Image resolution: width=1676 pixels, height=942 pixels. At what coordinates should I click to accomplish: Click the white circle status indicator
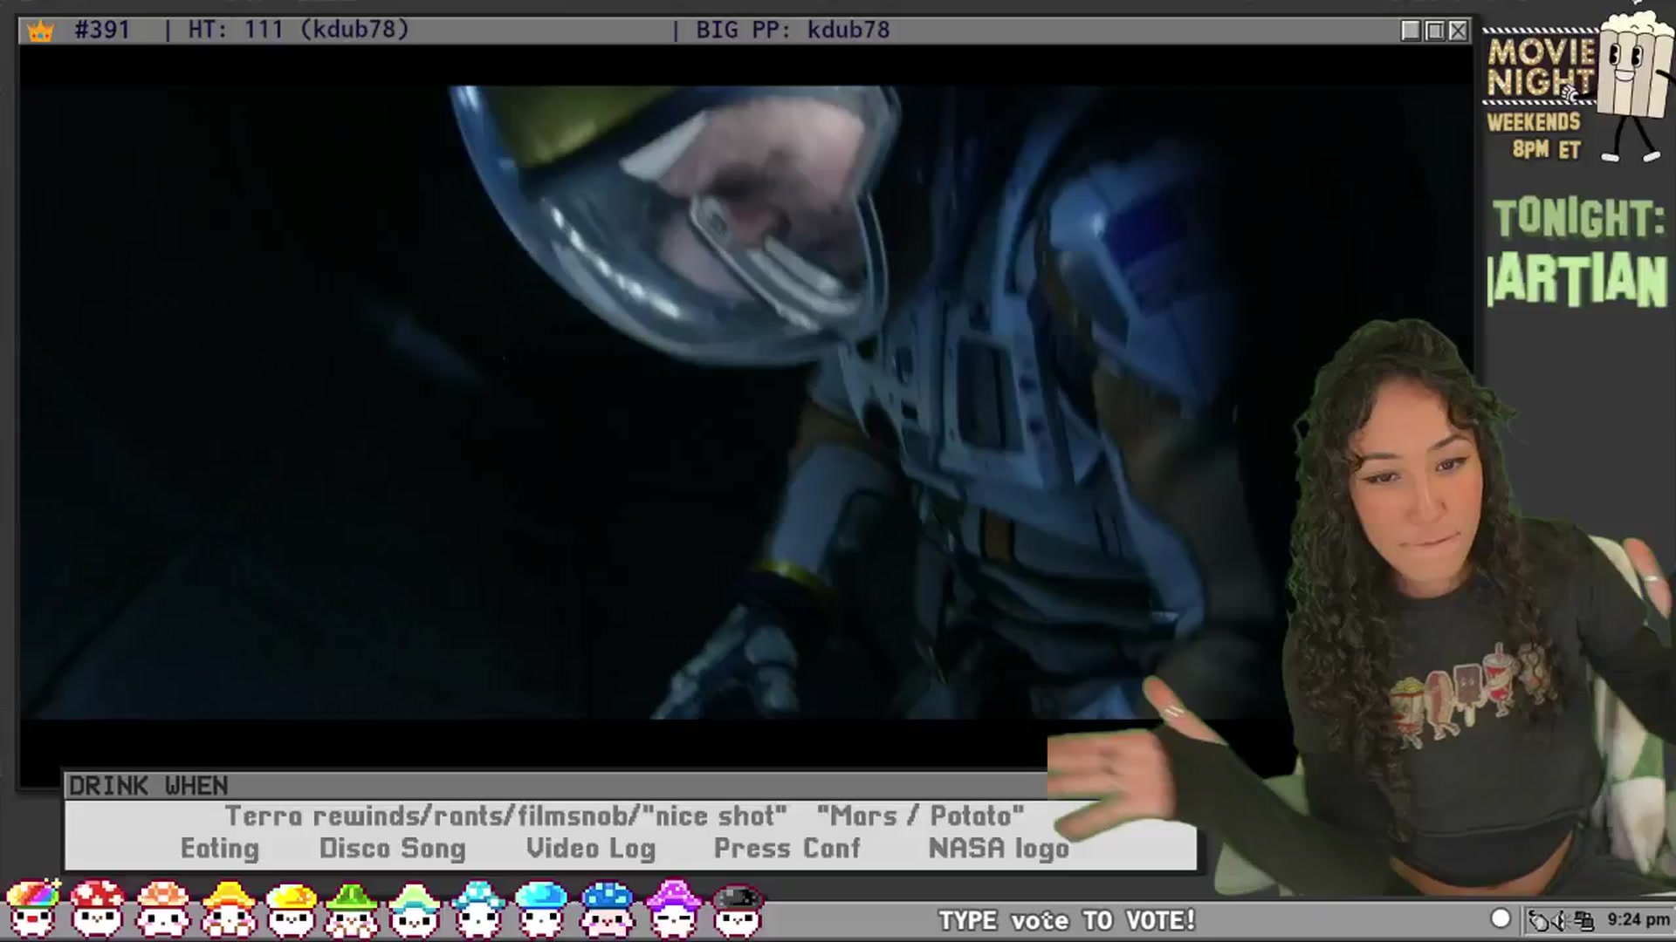[x=1501, y=918]
